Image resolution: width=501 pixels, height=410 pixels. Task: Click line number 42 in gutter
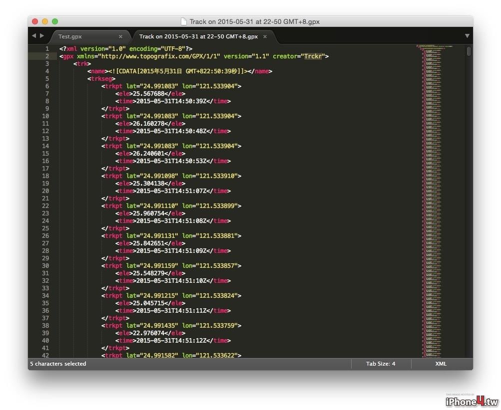pos(45,355)
